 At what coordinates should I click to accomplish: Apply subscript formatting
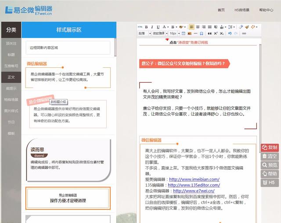coord(222,33)
